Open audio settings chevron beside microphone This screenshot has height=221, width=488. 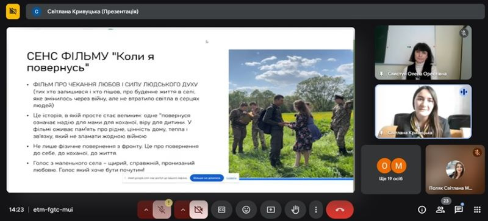tap(146, 210)
